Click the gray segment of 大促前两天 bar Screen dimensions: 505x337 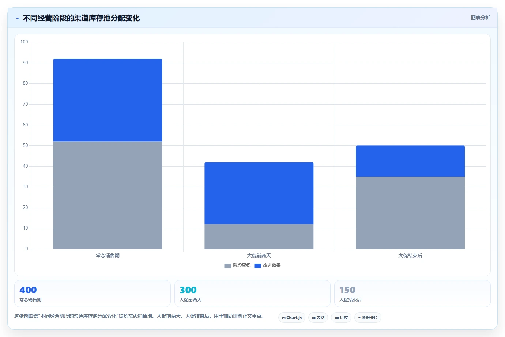259,236
